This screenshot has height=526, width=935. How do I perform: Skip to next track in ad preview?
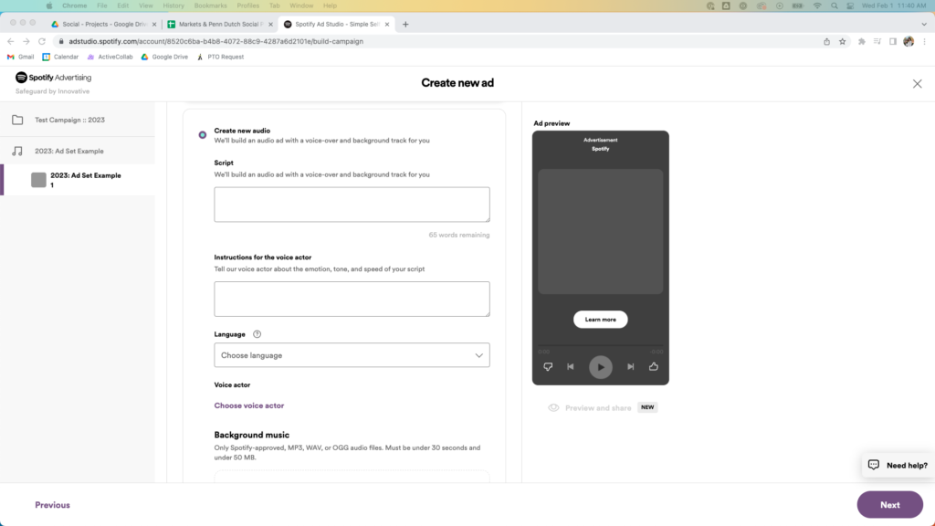pos(630,367)
